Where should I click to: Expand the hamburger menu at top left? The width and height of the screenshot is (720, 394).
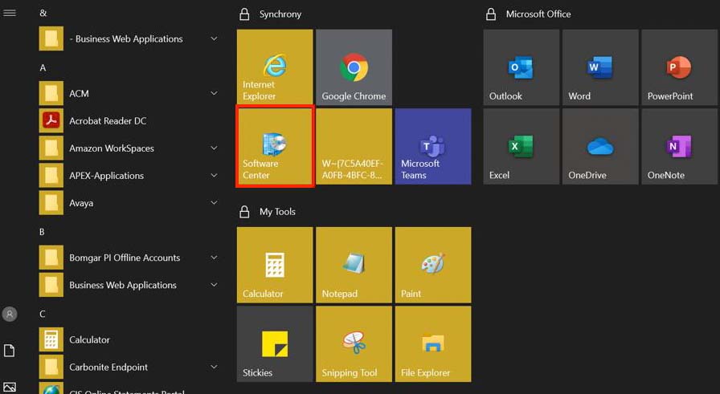pos(10,13)
